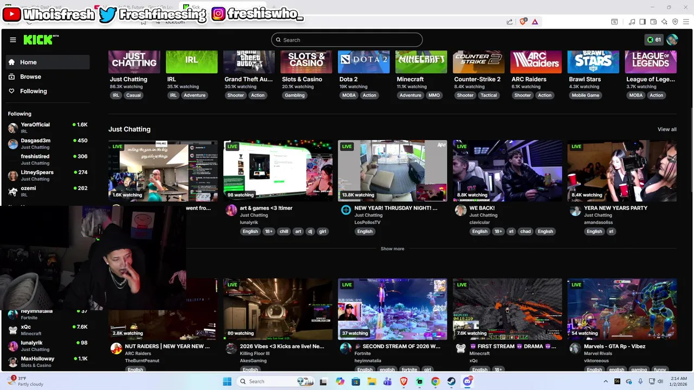Open Windows Start menu
This screenshot has width=694, height=390.
(x=227, y=381)
